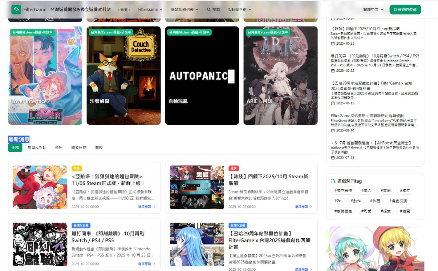Image resolution: width=438 pixels, height=271 pixels.
Task: Click the FilterGame green logo icon
Action: [x=16, y=10]
